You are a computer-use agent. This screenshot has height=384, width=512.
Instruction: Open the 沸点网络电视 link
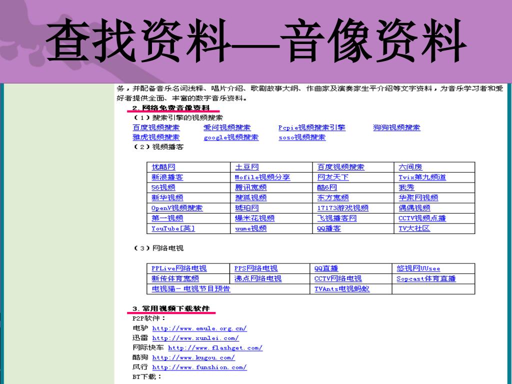click(257, 278)
